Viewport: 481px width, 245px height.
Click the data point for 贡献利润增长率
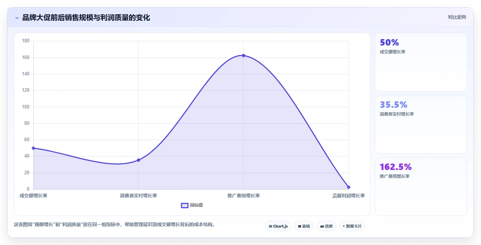click(x=348, y=187)
